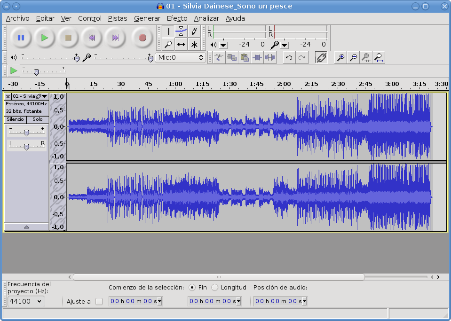This screenshot has width=451, height=321.
Task: Open the Archivo menu
Action: pyautogui.click(x=17, y=18)
